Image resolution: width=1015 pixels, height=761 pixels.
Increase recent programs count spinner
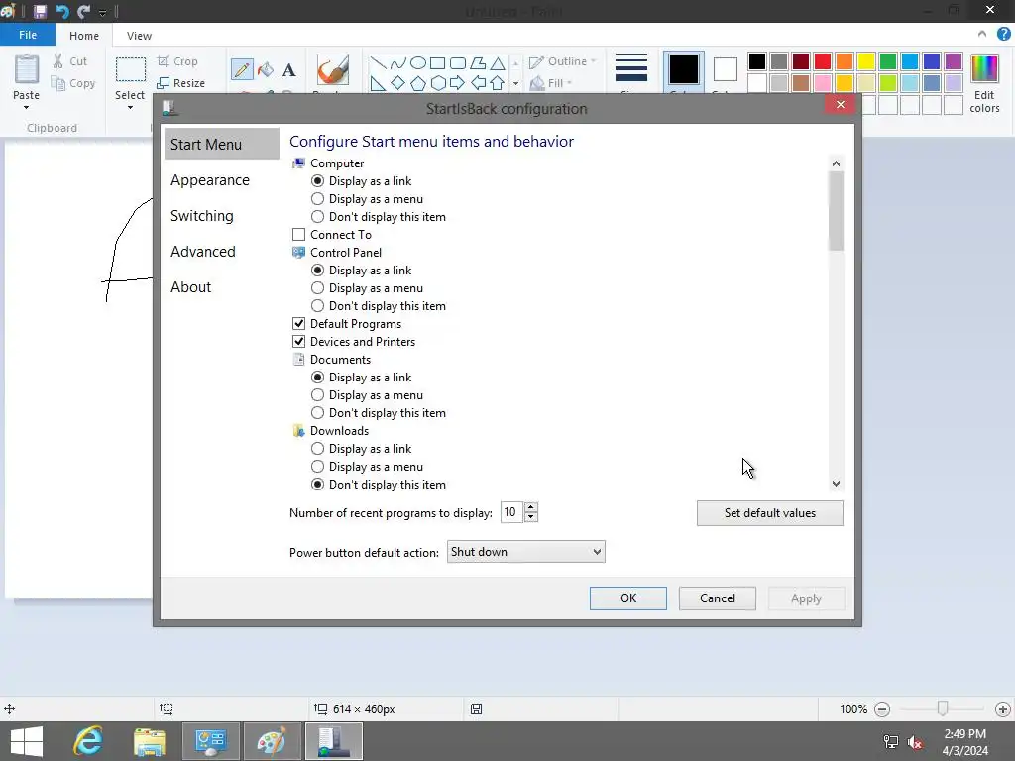tap(531, 508)
